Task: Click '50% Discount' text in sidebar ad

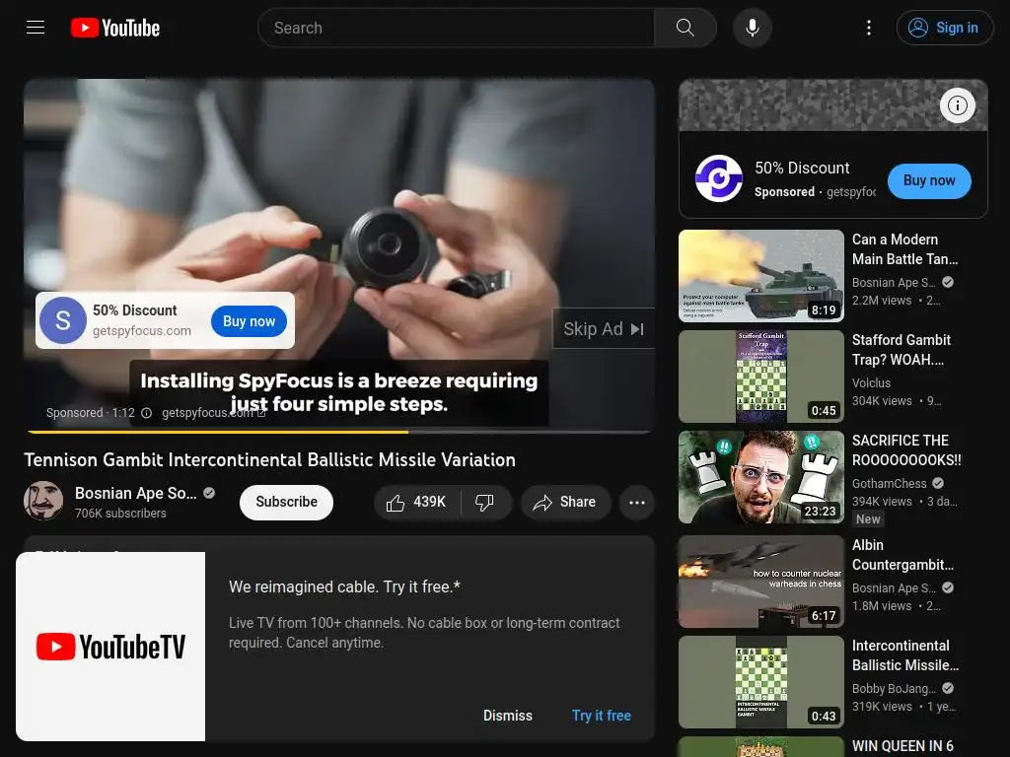Action: (802, 168)
